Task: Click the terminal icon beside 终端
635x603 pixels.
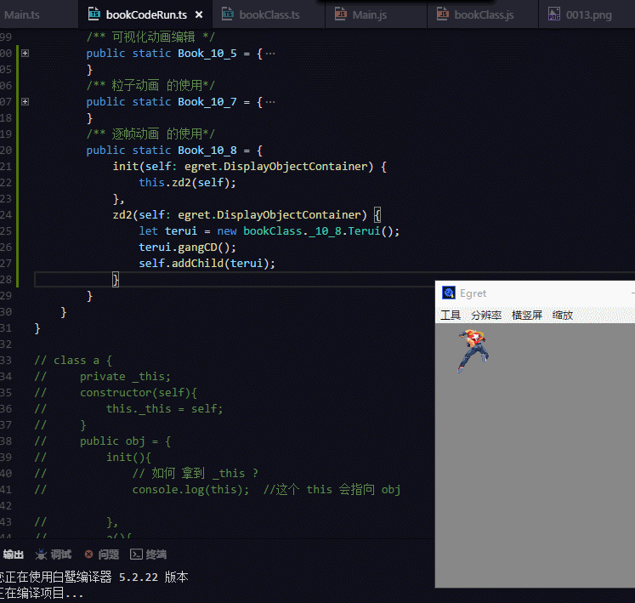Action: pyautogui.click(x=136, y=555)
